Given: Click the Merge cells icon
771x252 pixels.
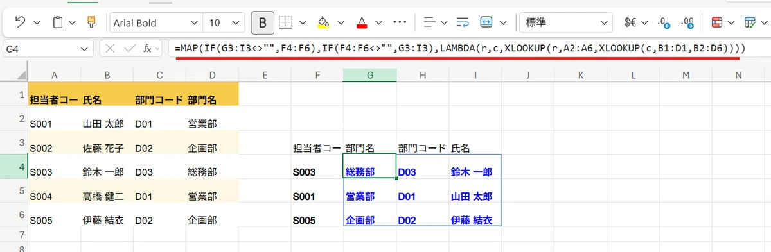Looking at the screenshot, I should pyautogui.click(x=486, y=22).
